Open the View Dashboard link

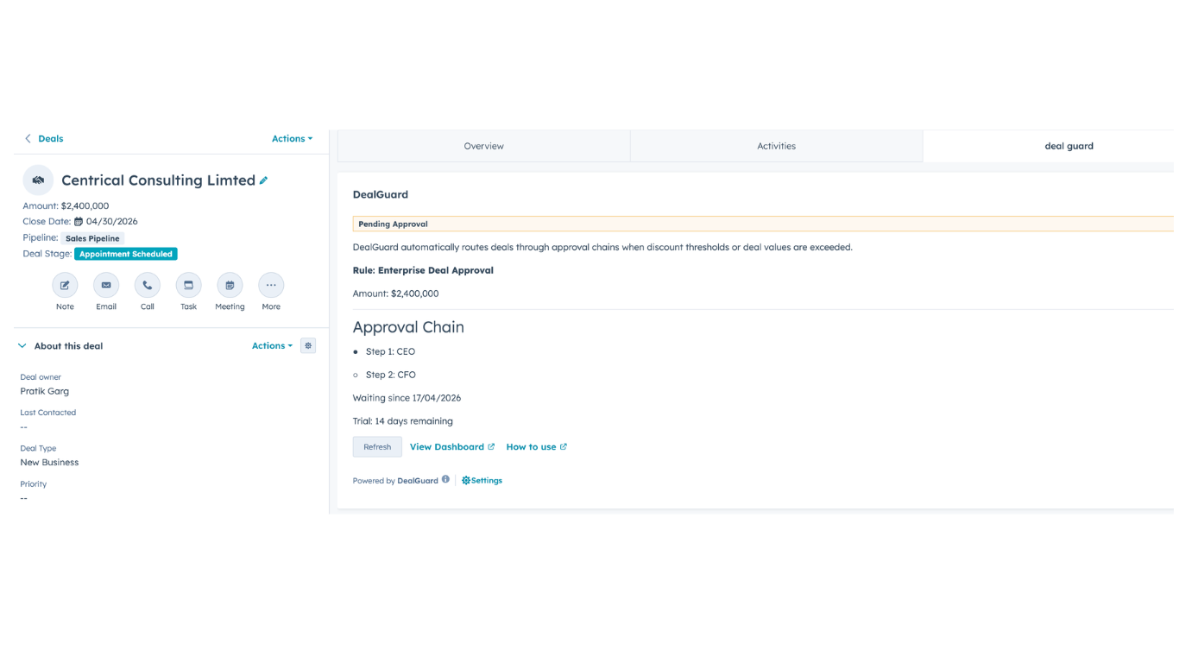tap(452, 446)
